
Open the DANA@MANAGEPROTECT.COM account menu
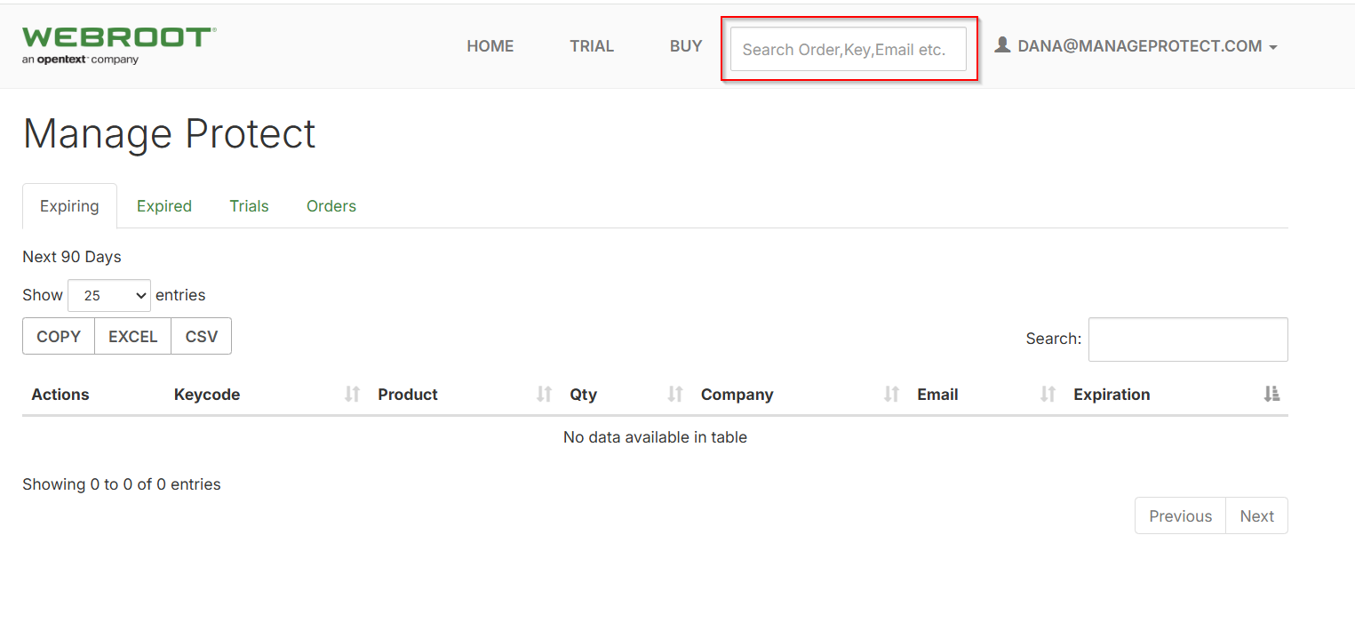click(1136, 46)
